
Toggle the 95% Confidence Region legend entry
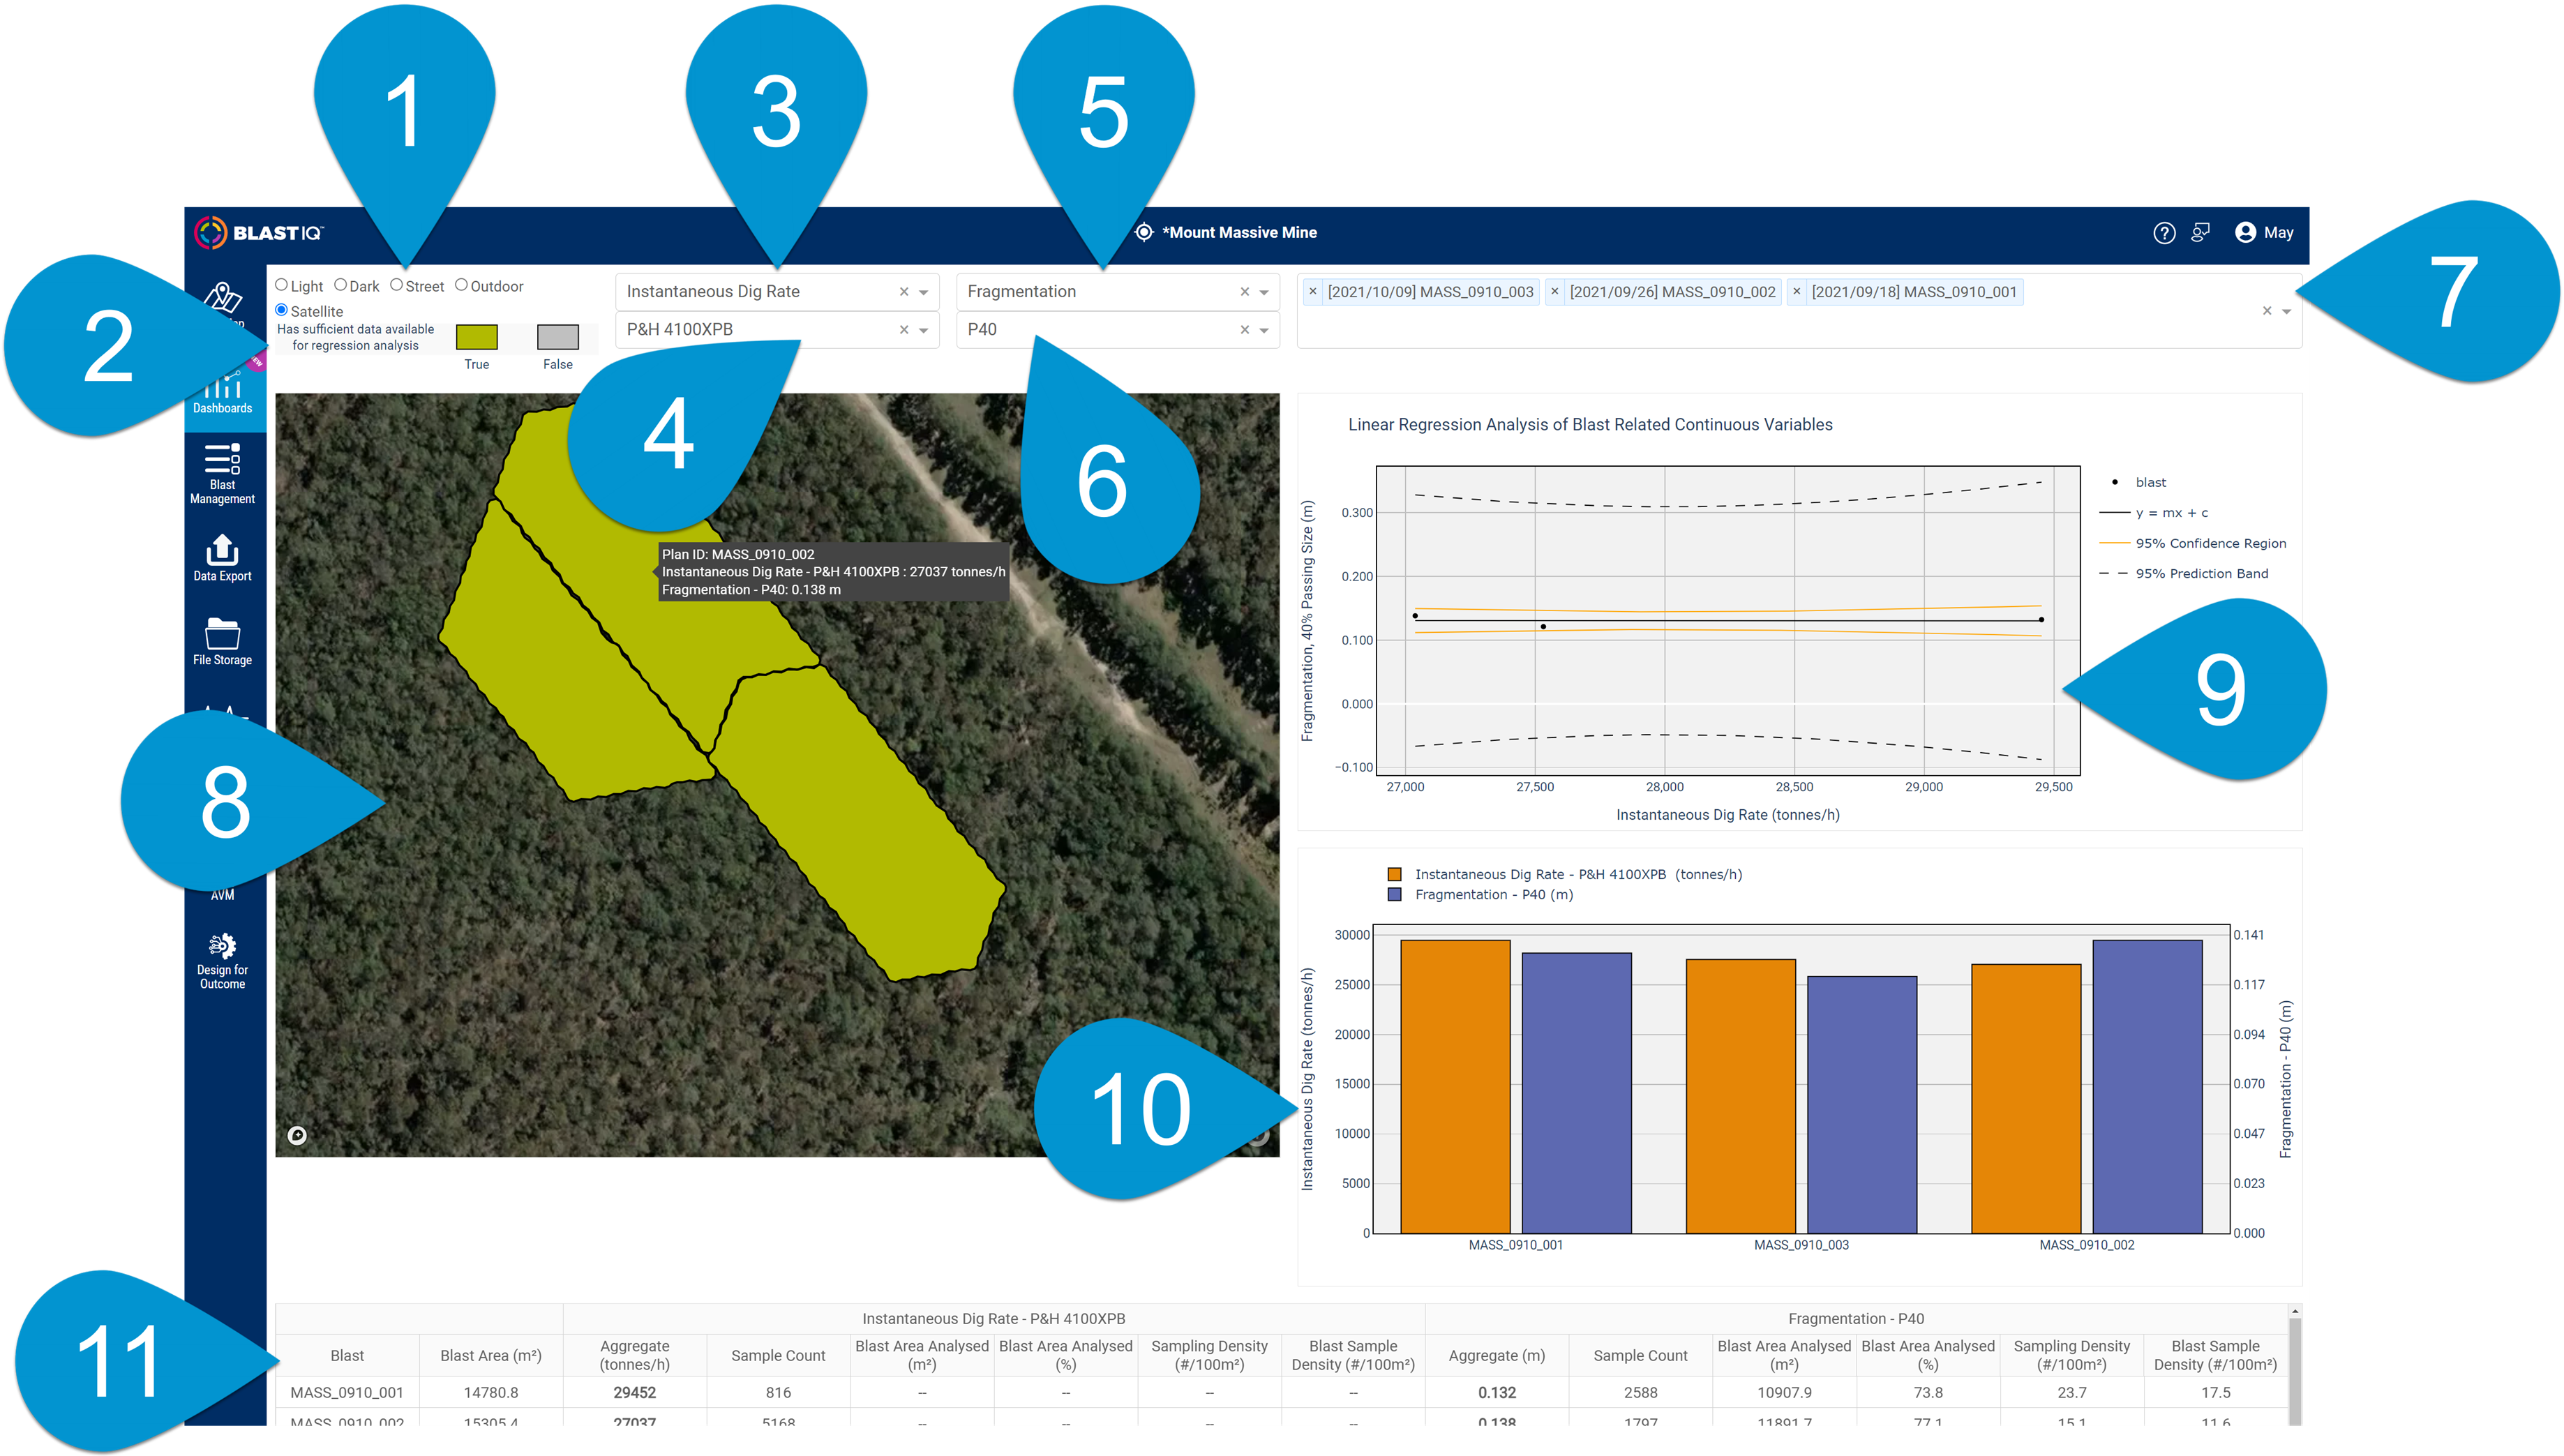point(2193,544)
